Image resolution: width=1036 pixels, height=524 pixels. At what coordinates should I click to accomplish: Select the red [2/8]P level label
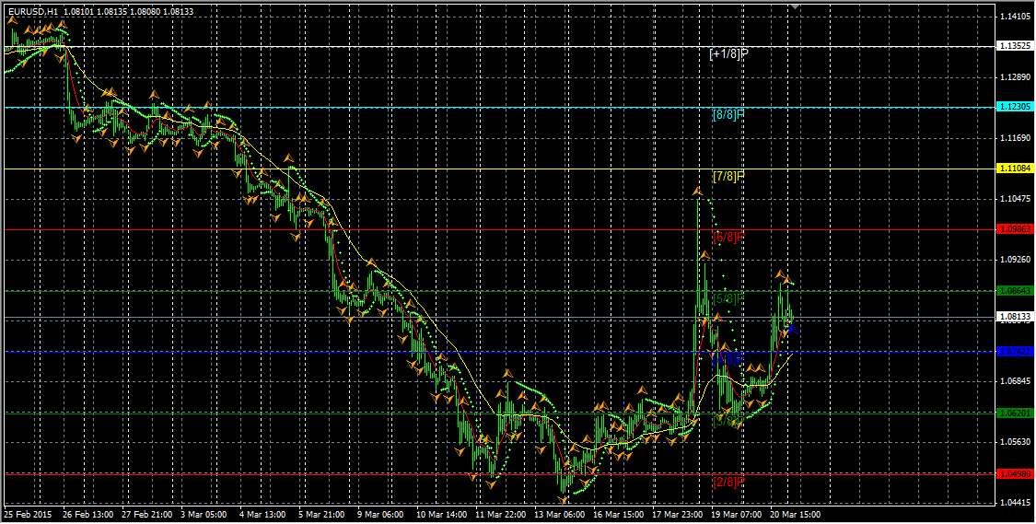728,482
